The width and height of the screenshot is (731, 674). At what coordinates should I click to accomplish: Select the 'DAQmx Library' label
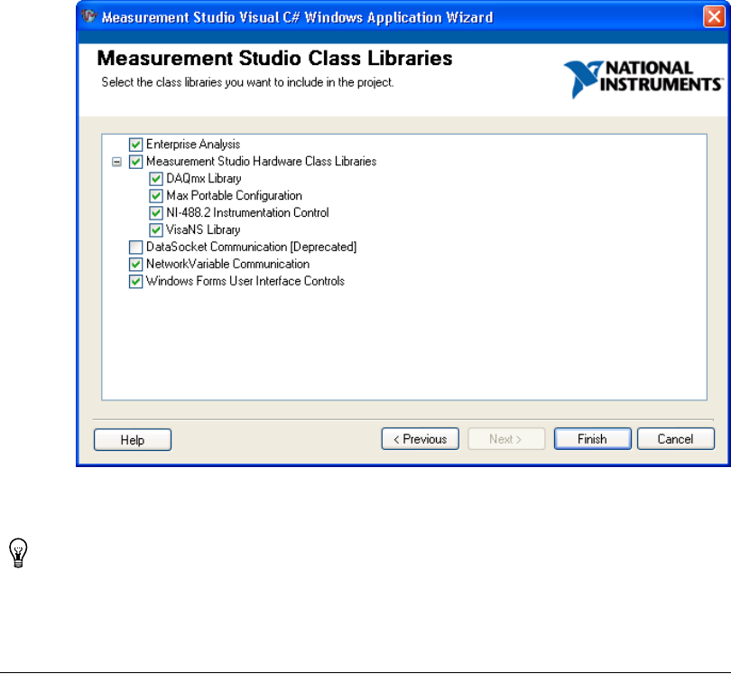click(204, 179)
